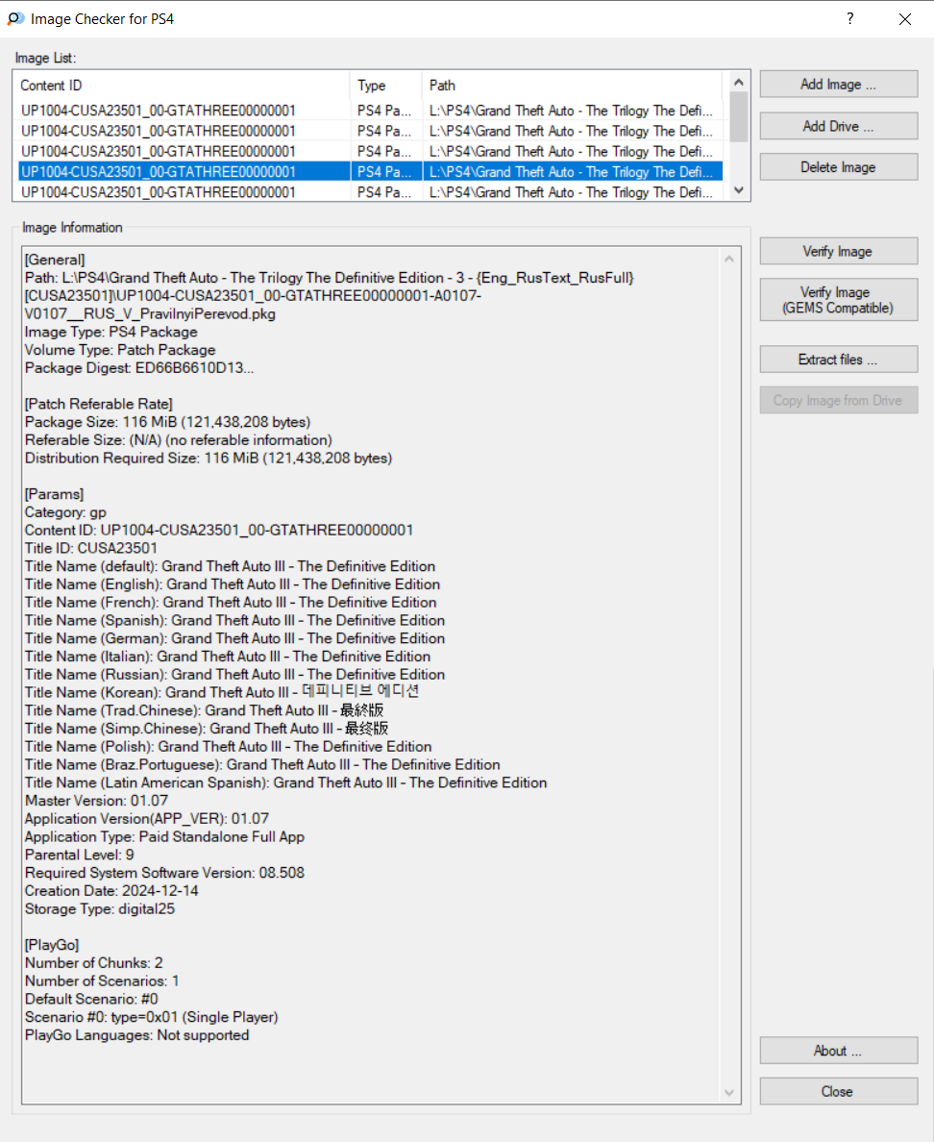Screen dimensions: 934x1142
Task: Click Image Information scroll up arrow
Action: (728, 260)
